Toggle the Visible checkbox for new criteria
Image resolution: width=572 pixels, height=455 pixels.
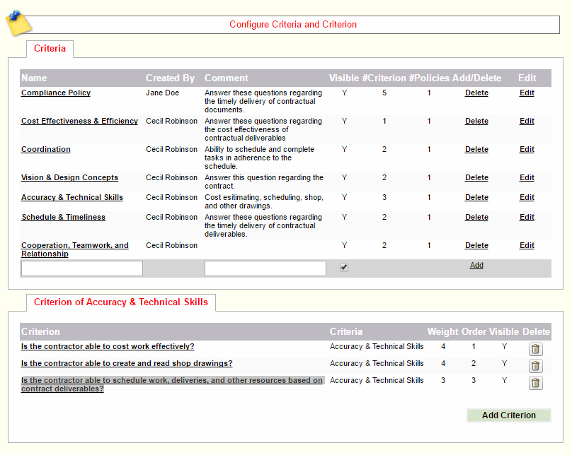pos(344,267)
